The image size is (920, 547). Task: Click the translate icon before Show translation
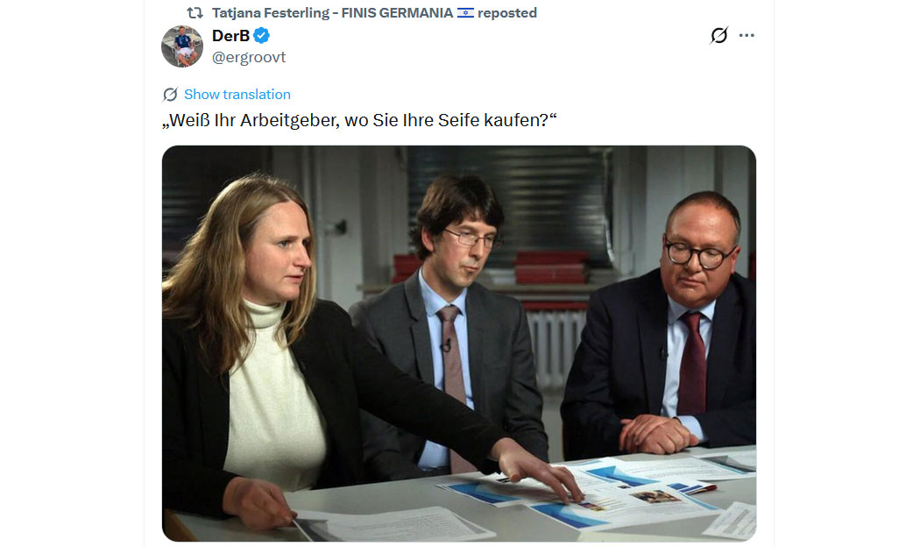(x=170, y=95)
